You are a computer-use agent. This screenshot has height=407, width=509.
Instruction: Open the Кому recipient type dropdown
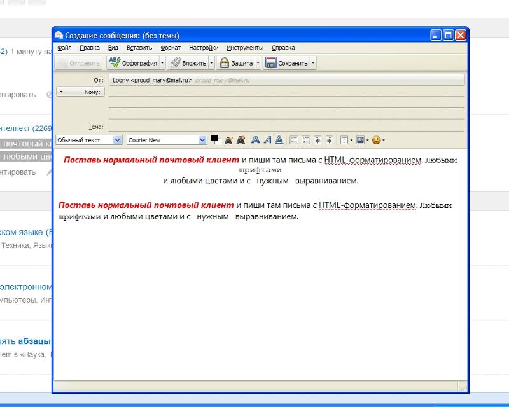[x=81, y=92]
